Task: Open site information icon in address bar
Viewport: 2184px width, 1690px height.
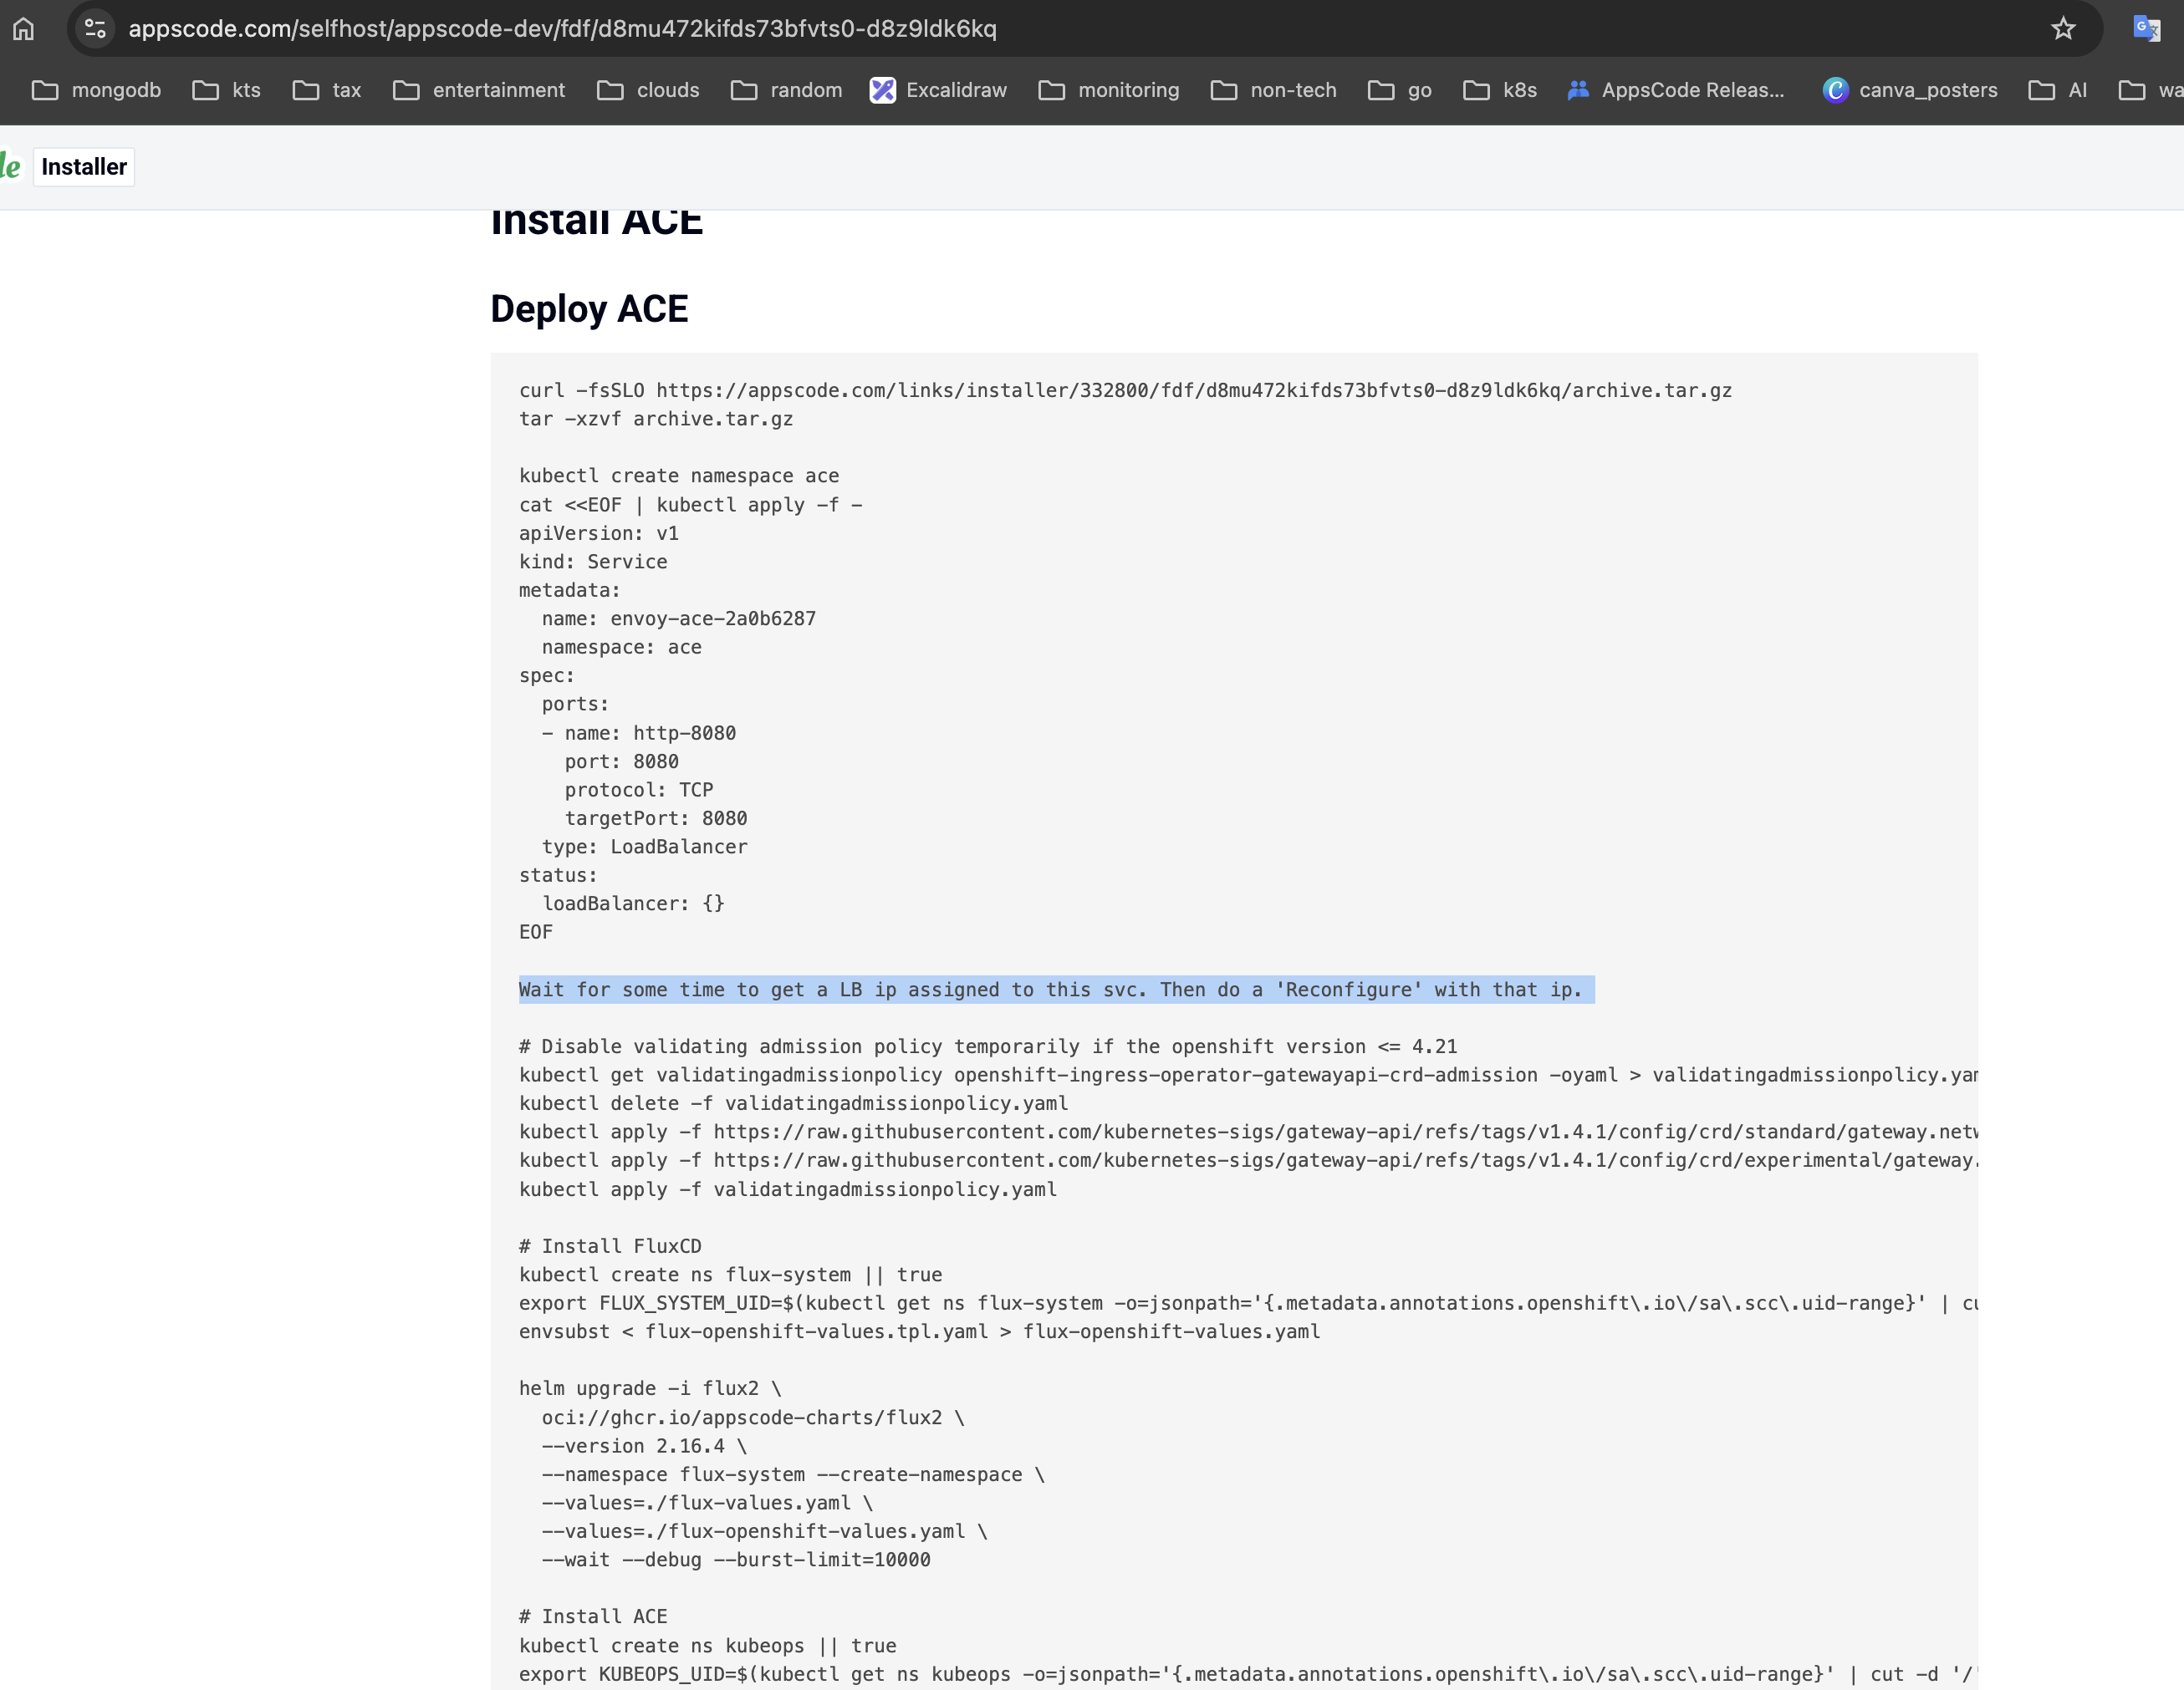Action: pos(95,29)
